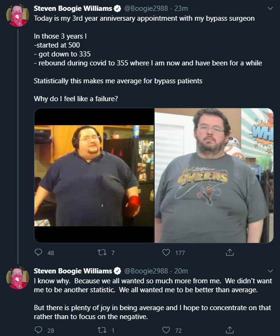View the left 'before' photo
This screenshot has height=336, width=280.
(x=94, y=176)
